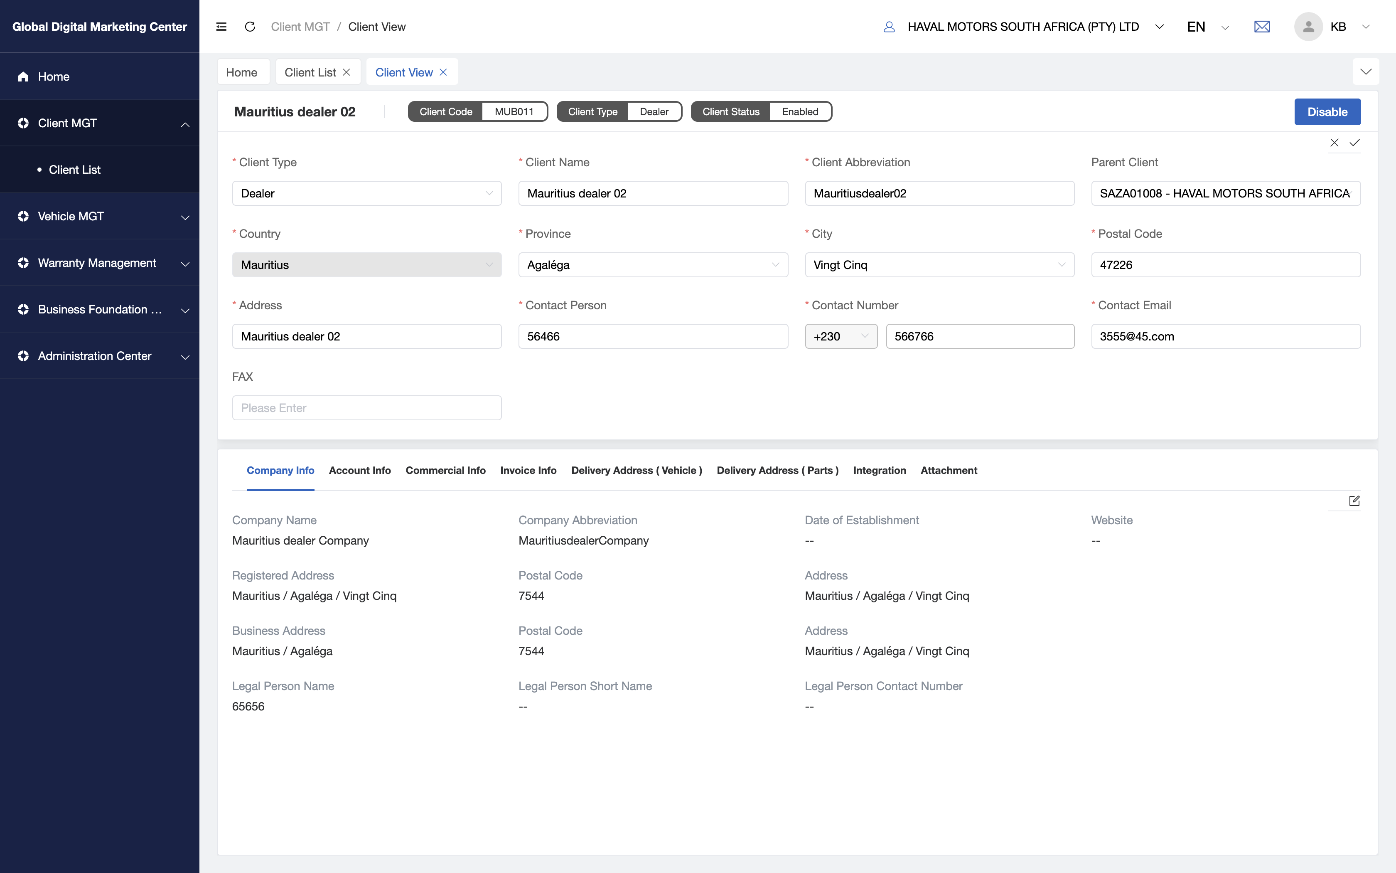Open the Country Mauritius dropdown

[367, 265]
